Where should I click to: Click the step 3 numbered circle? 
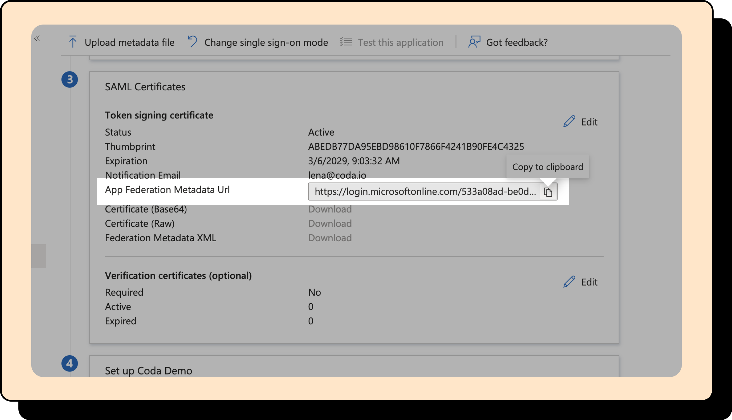70,79
